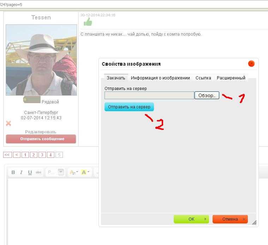Screen dimensions: 268x245
Task: Go to page 2 in pagination
Action: (34, 155)
